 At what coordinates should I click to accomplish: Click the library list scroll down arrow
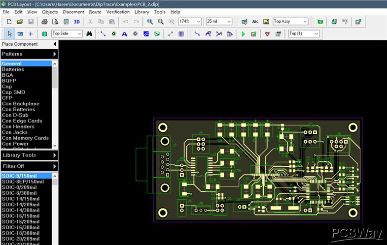click(55, 146)
